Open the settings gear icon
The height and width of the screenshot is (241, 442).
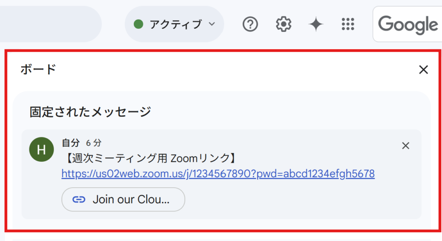pyautogui.click(x=283, y=24)
